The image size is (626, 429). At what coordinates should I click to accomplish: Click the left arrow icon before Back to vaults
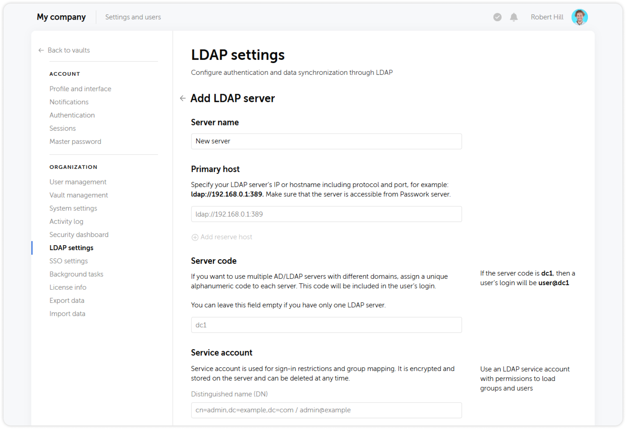click(41, 50)
